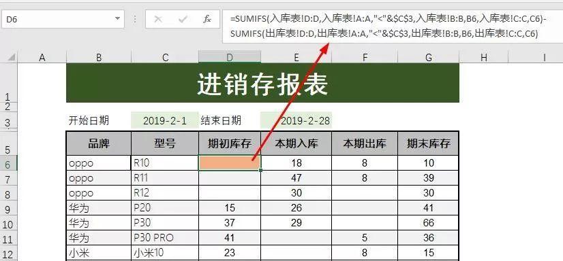
Task: Select the R10 model cell
Action: [165, 163]
